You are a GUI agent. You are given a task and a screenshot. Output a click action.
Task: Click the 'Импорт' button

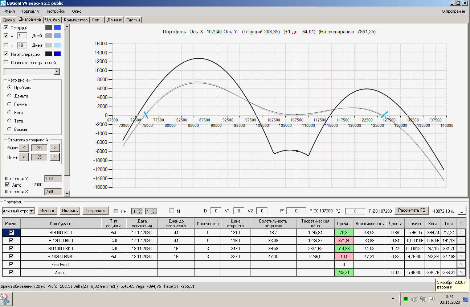pyautogui.click(x=48, y=211)
